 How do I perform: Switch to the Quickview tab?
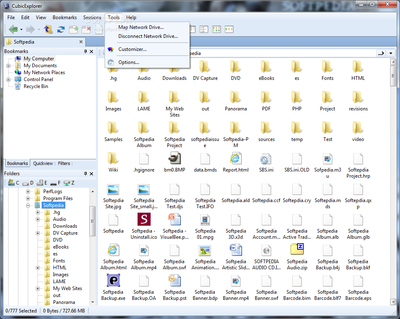43,163
